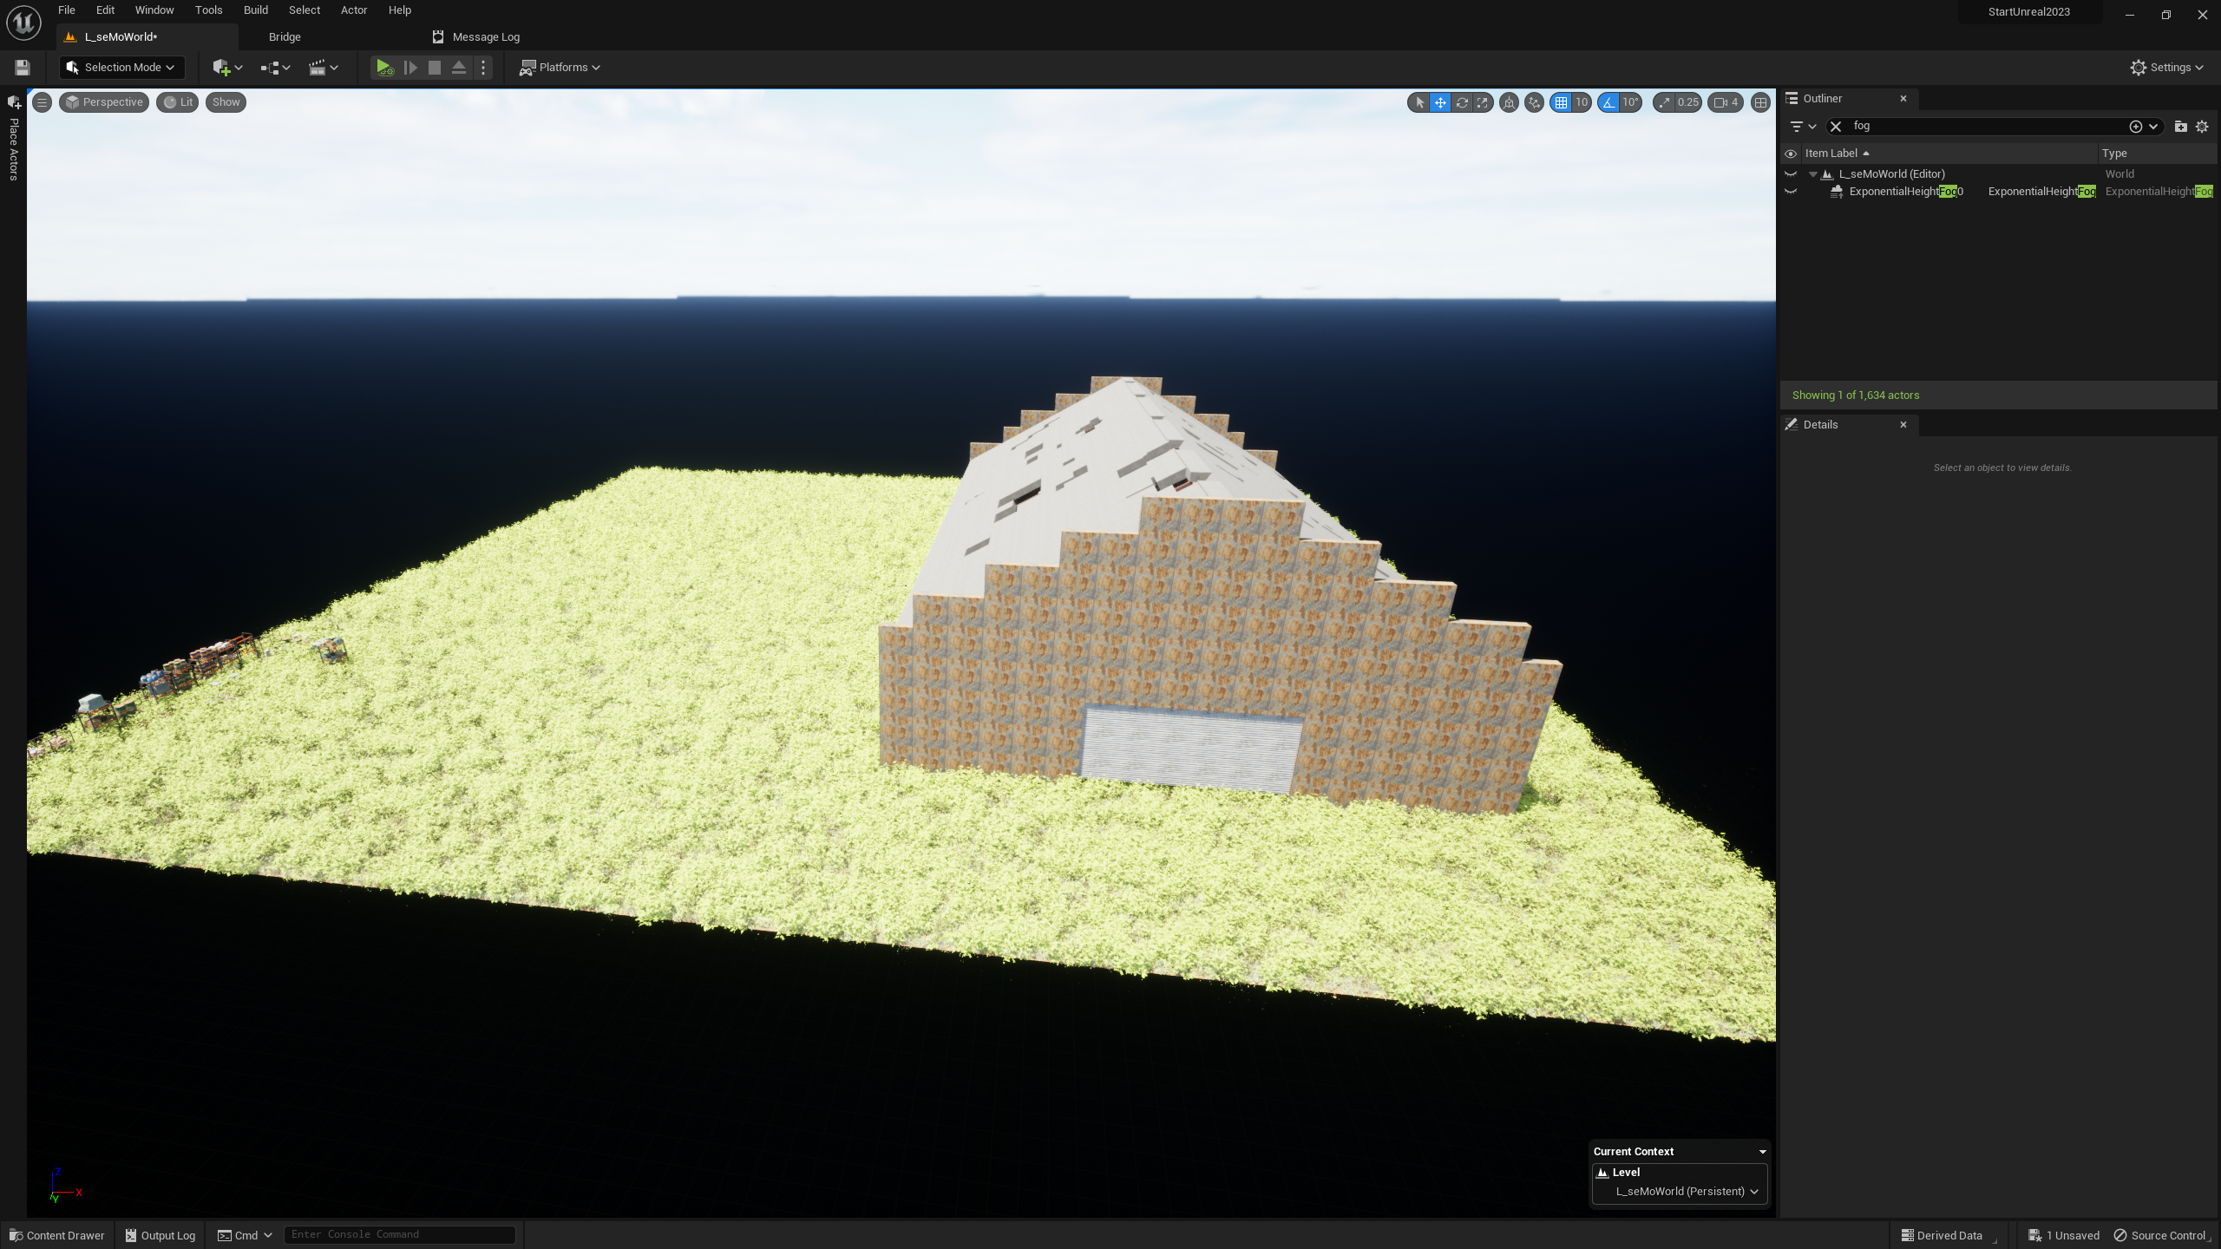Toggle visibility of ExponentialHeightFog0 actor

coord(1791,192)
